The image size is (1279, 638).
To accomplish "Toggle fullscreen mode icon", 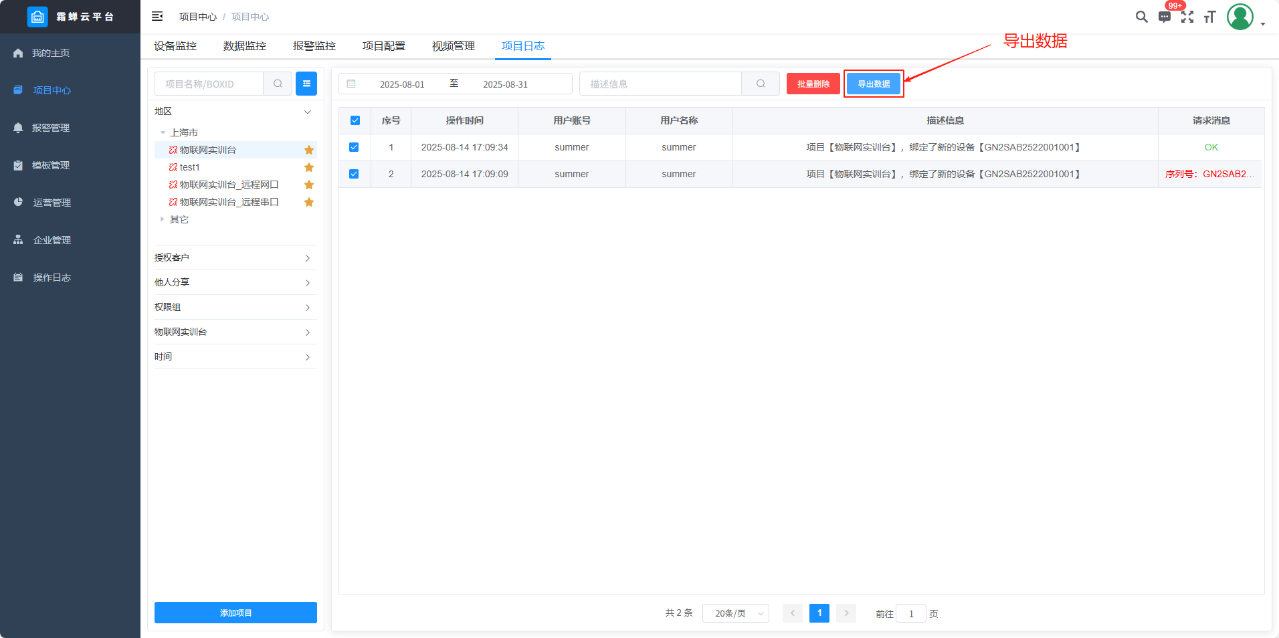I will pos(1187,17).
